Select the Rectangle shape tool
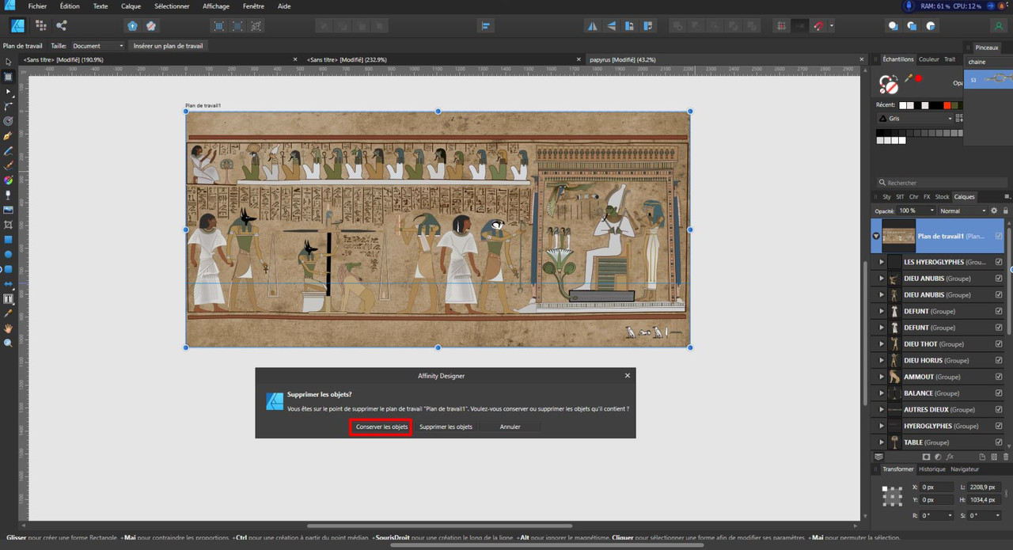This screenshot has width=1013, height=550. click(x=9, y=240)
